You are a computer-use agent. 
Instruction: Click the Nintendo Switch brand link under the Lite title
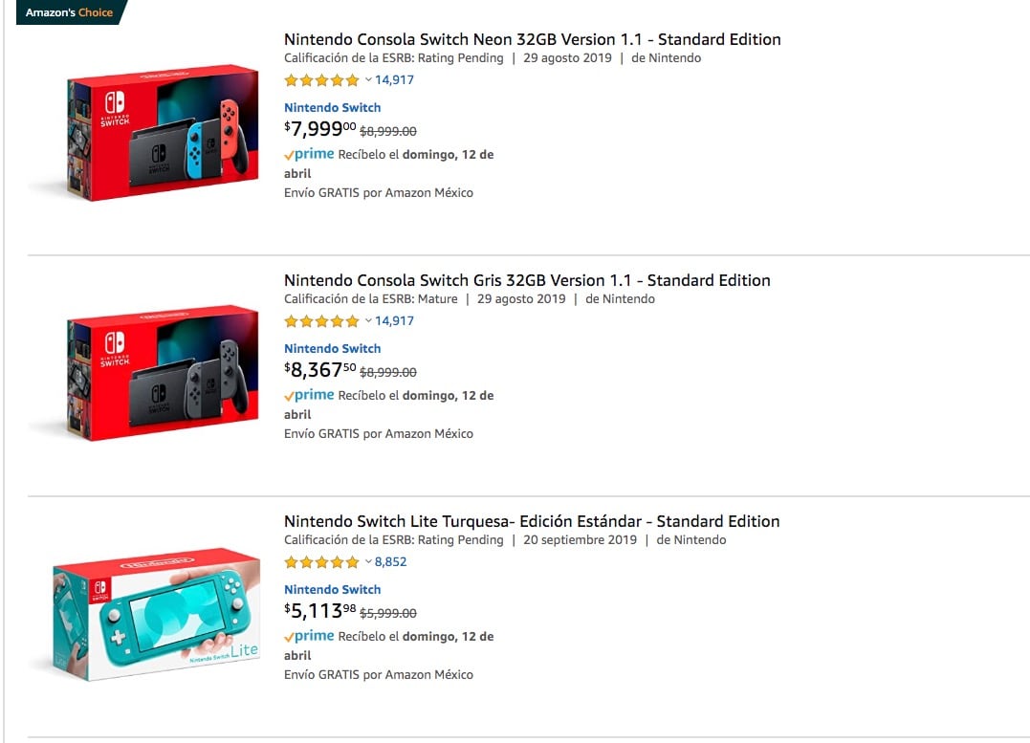(x=332, y=589)
